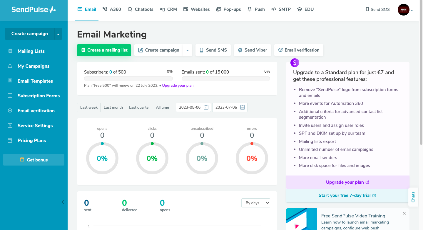Click the Service Settings sidebar icon
Image resolution: width=423 pixels, height=230 pixels.
[10, 125]
